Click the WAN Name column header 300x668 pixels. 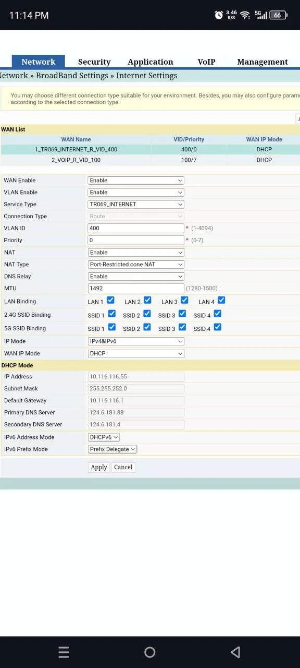(76, 139)
